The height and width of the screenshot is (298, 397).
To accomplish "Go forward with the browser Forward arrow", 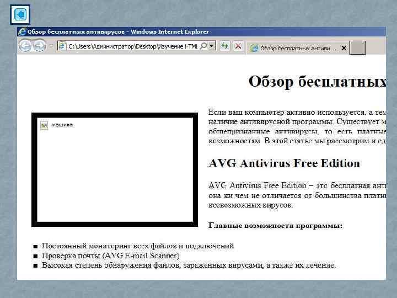I will point(40,46).
